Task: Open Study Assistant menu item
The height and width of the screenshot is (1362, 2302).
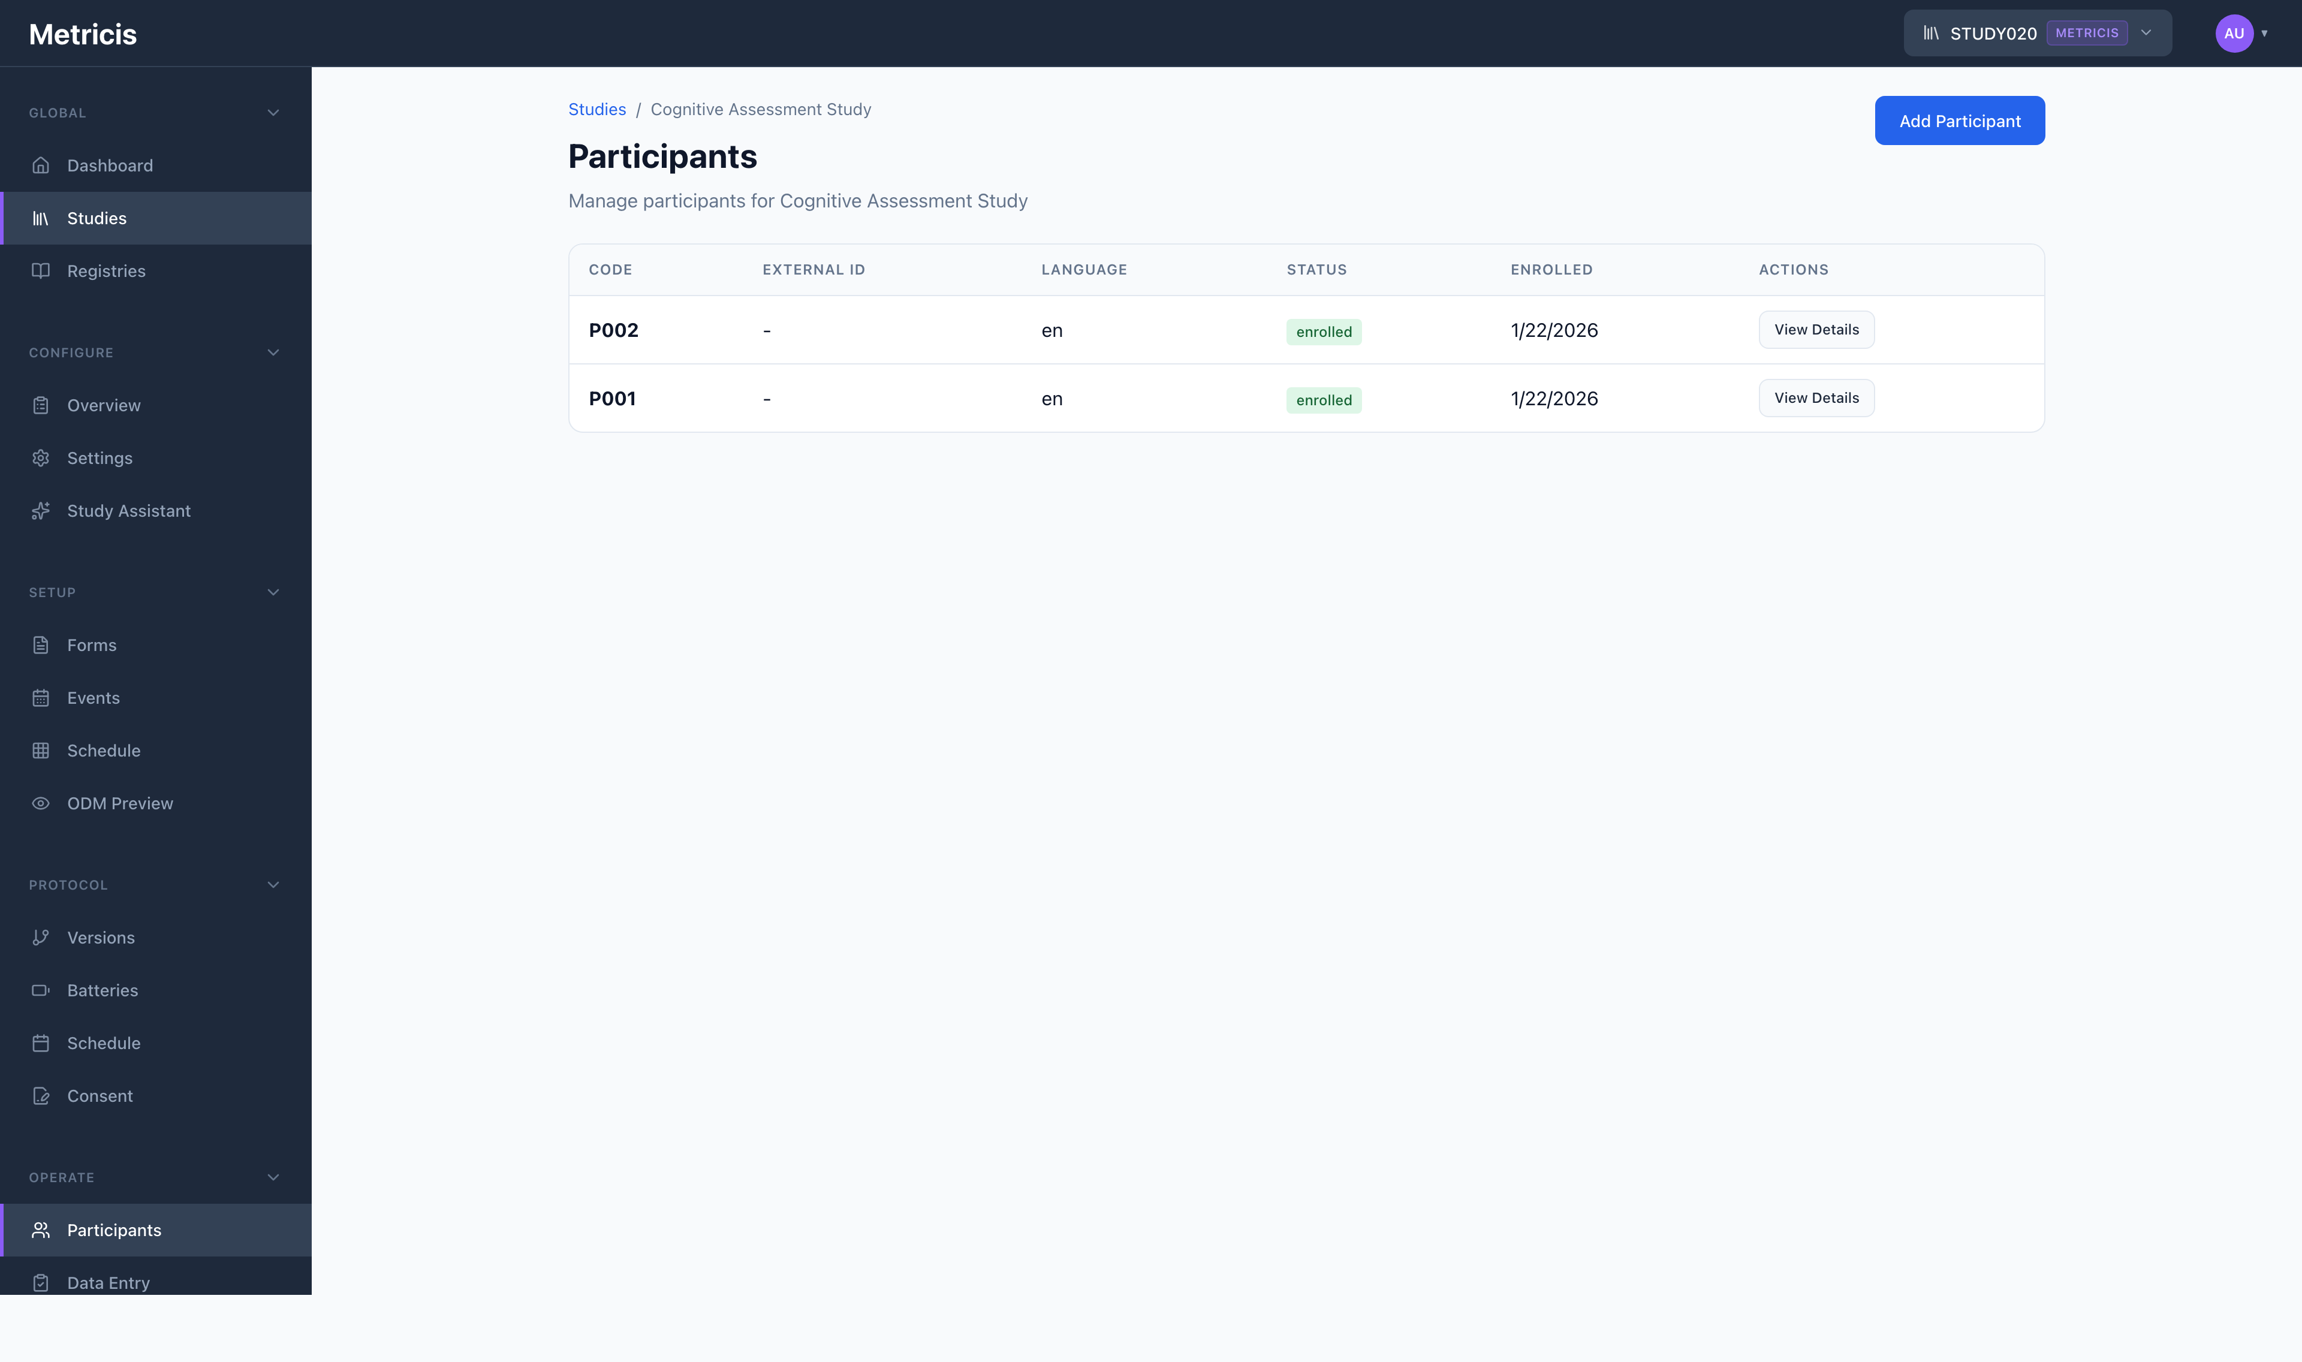Action: pos(156,511)
